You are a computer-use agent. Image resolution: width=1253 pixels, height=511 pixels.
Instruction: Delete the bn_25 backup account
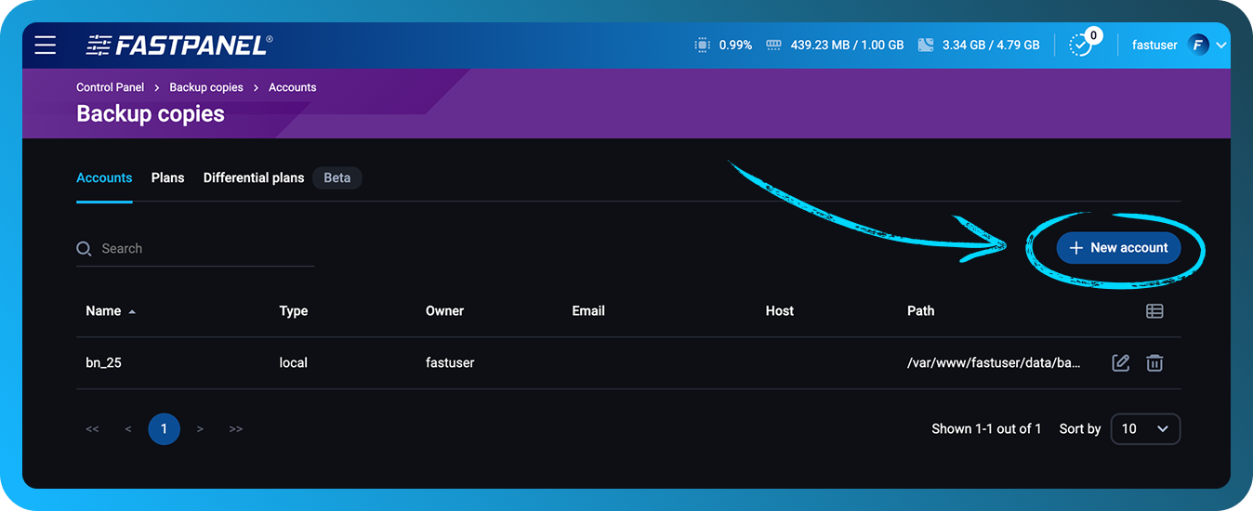click(x=1154, y=362)
